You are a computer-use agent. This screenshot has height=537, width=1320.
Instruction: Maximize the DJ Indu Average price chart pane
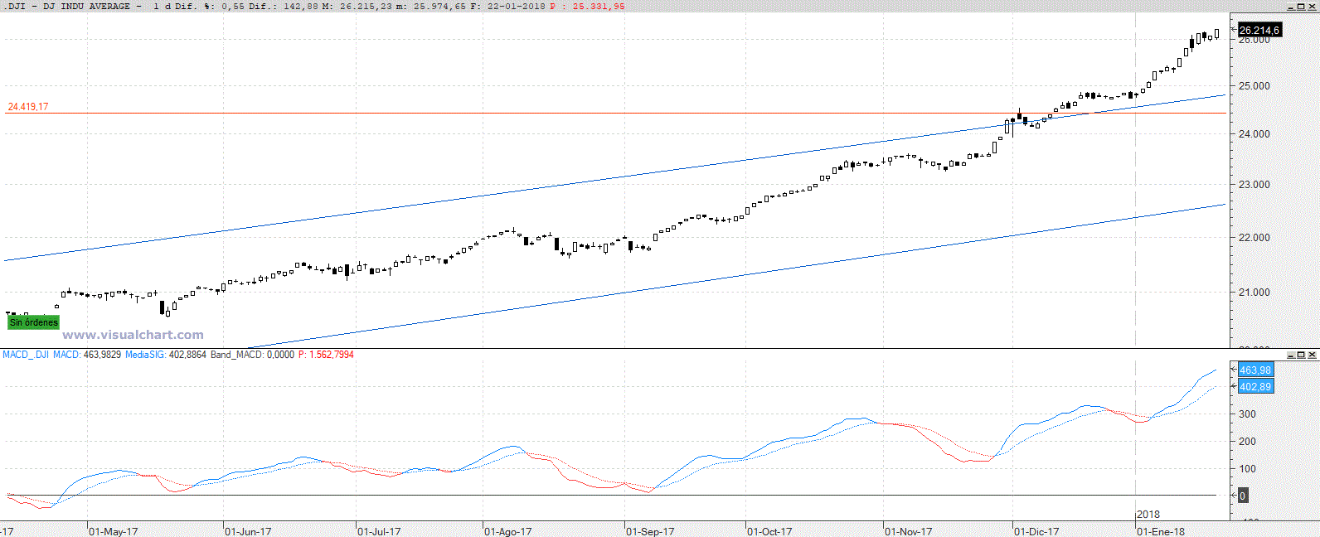(1301, 7)
